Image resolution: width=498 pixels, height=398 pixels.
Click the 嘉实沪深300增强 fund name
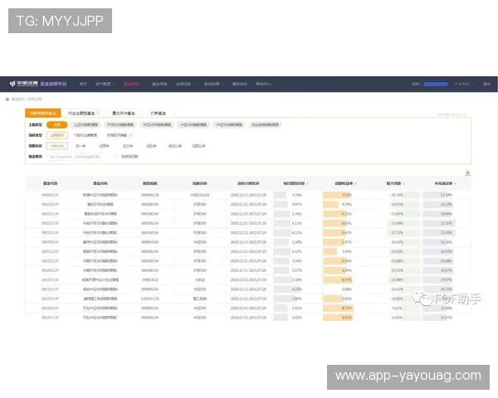(x=100, y=205)
